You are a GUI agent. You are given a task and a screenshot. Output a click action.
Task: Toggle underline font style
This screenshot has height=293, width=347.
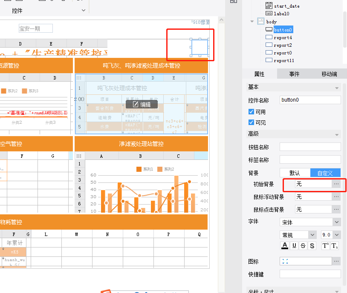(294, 246)
